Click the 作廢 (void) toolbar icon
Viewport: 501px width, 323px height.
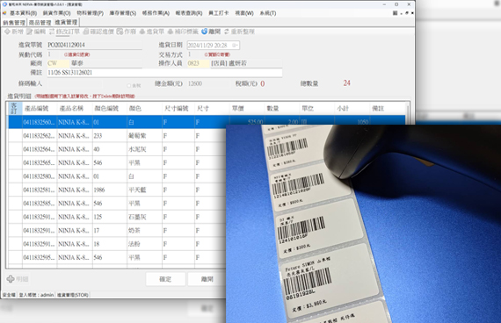tap(120, 32)
